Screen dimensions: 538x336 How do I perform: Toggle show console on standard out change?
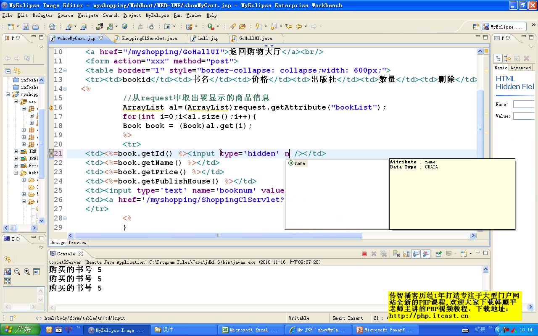coord(416,254)
